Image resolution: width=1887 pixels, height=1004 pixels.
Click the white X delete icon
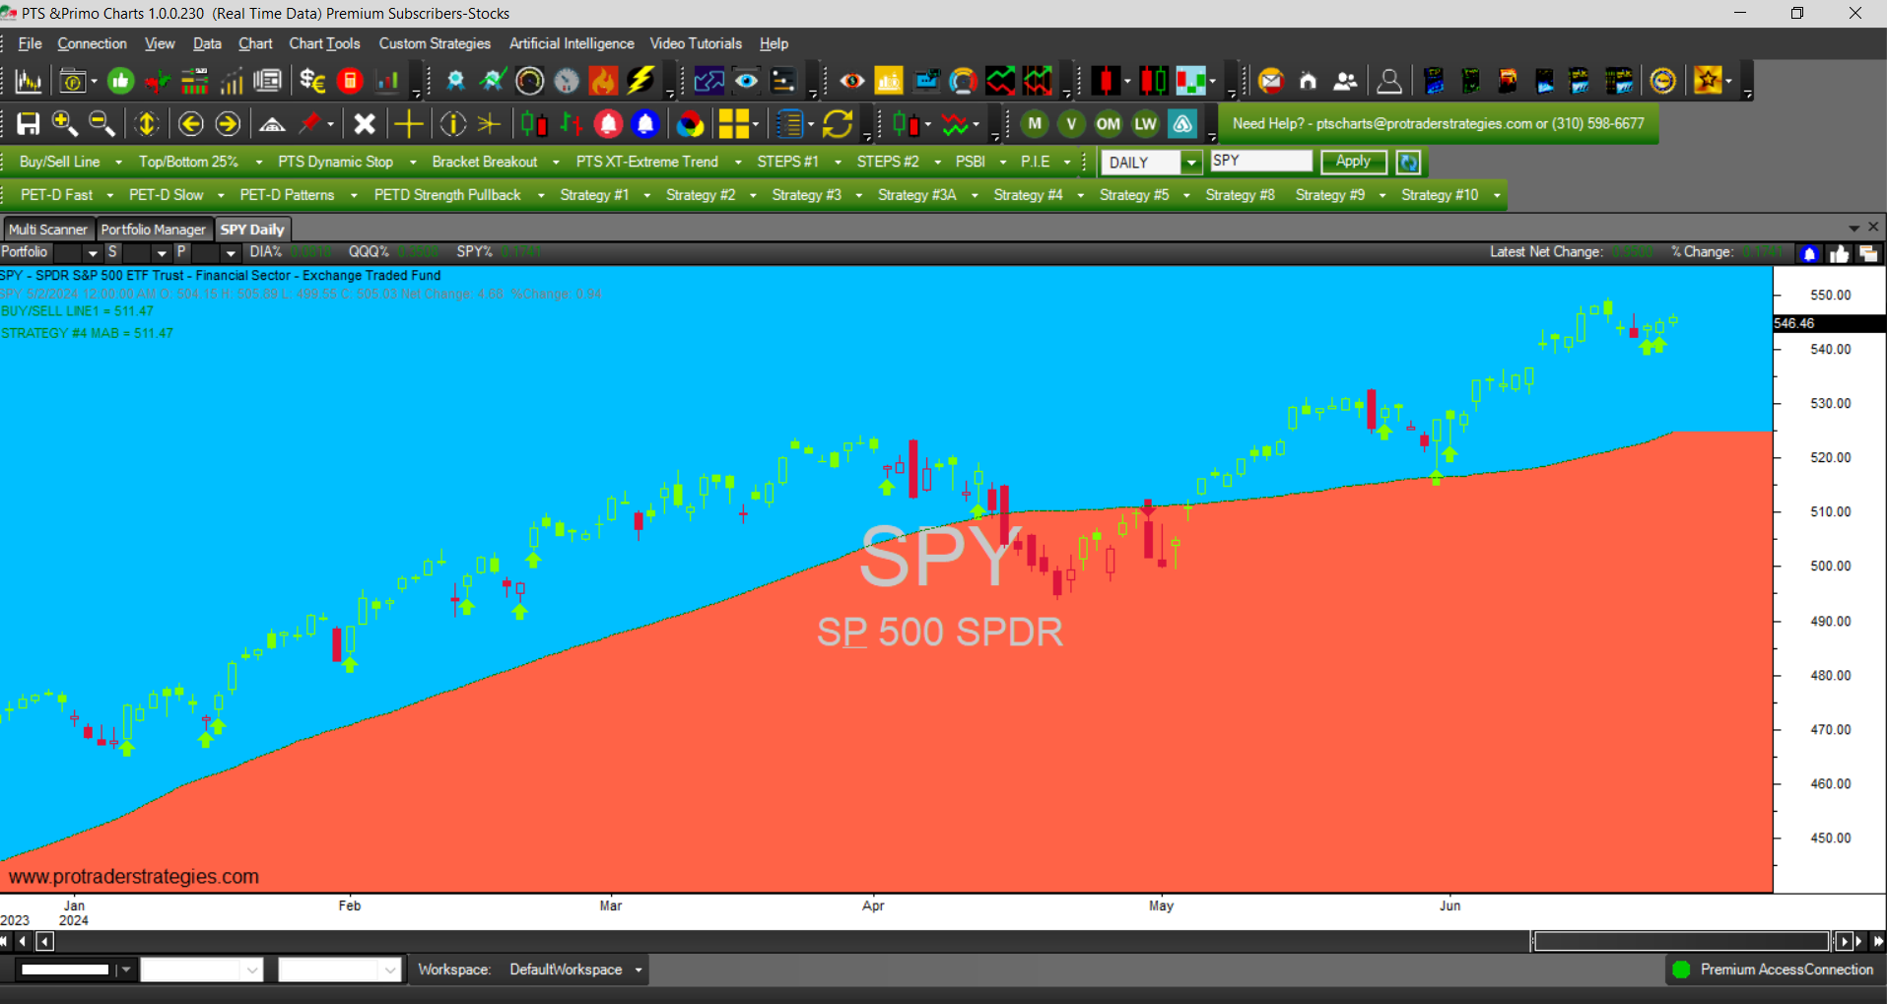click(365, 124)
